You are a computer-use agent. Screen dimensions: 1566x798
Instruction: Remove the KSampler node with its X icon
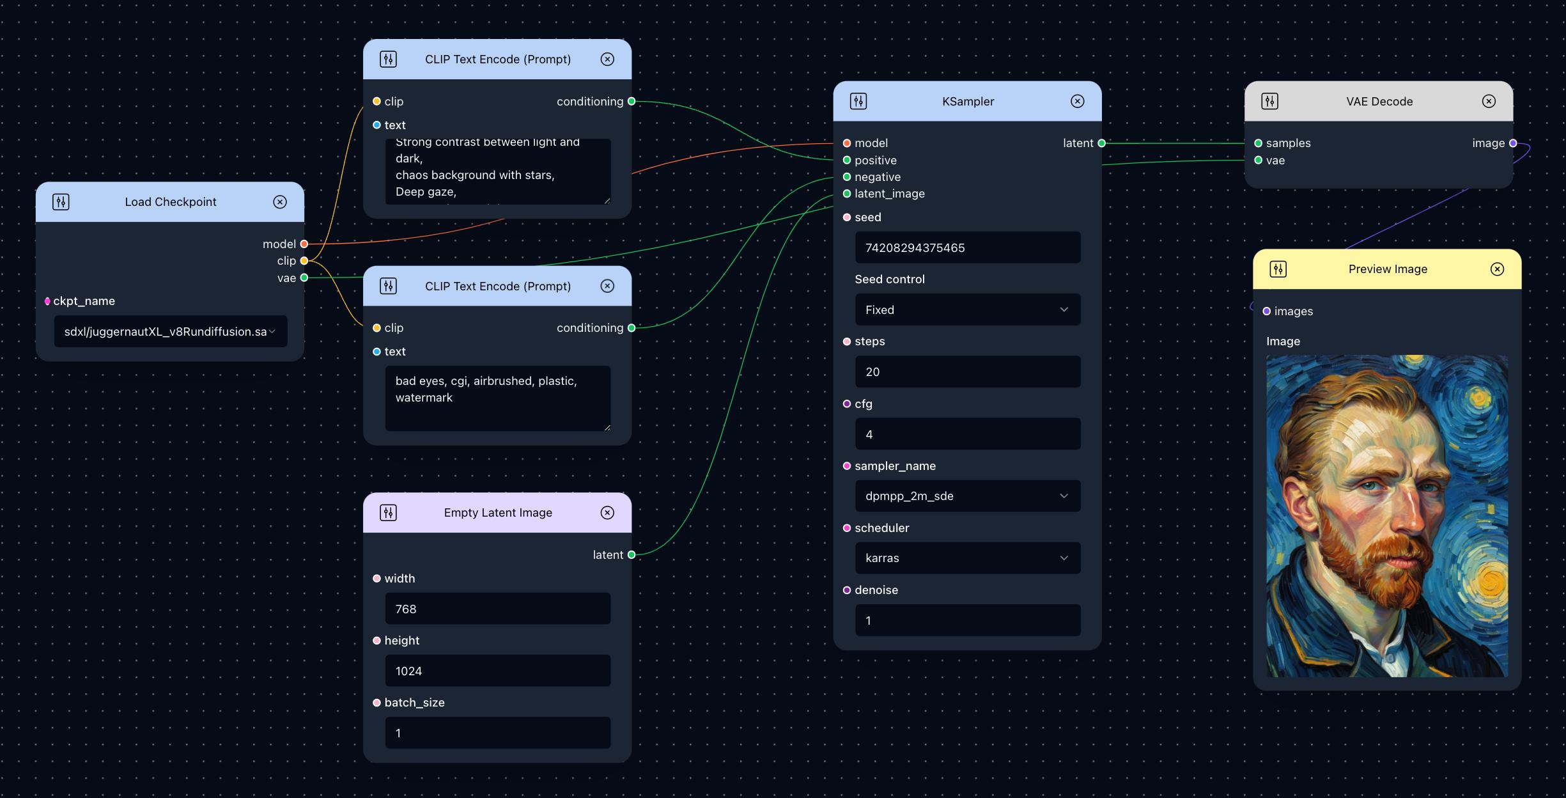click(x=1078, y=101)
